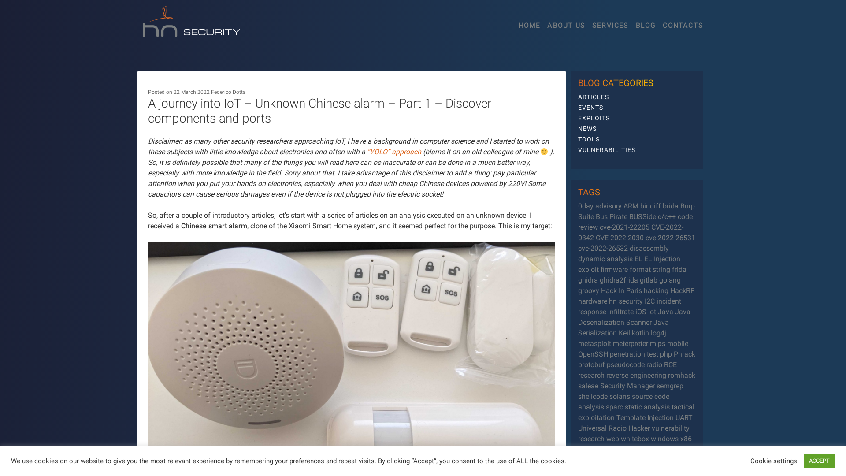Open Cookie settings toggle

tap(773, 461)
